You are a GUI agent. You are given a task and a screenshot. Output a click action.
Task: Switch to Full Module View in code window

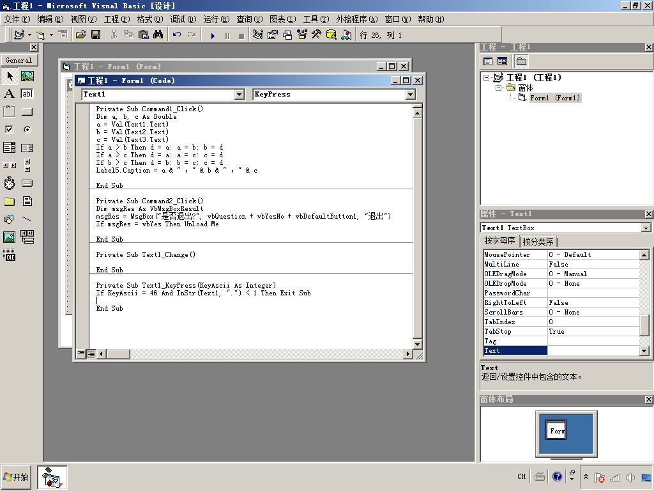click(91, 354)
